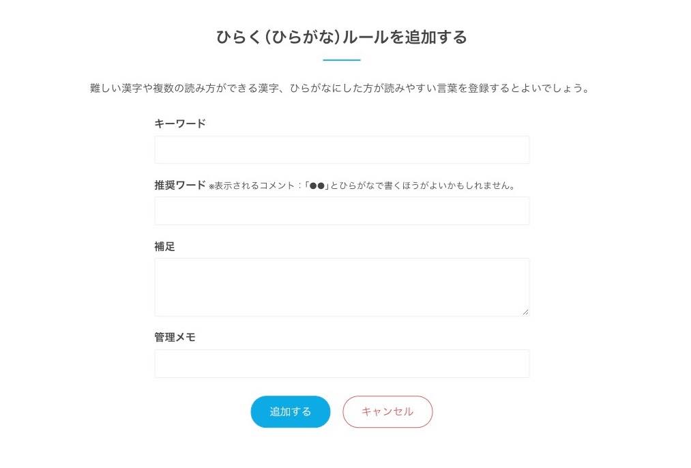This screenshot has height=468, width=691.
Task: Click the blue divider line under the heading
Action: click(342, 60)
